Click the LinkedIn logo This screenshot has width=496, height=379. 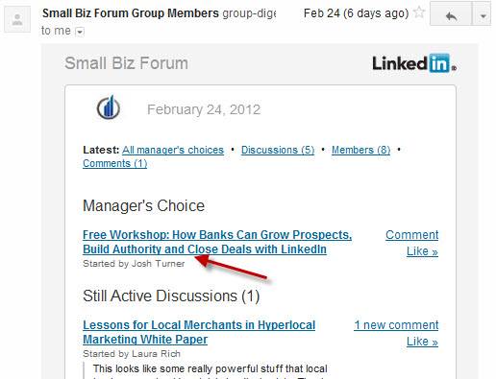[x=414, y=63]
